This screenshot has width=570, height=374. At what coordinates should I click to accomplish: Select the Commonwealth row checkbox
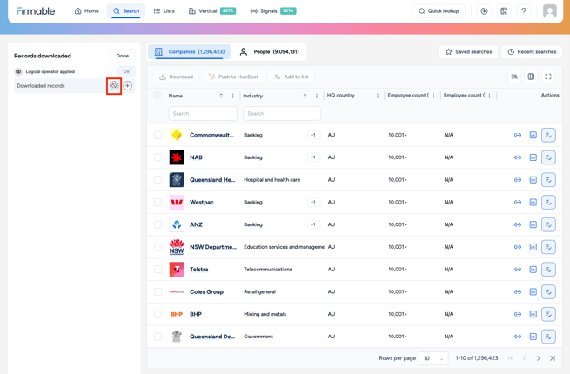158,135
